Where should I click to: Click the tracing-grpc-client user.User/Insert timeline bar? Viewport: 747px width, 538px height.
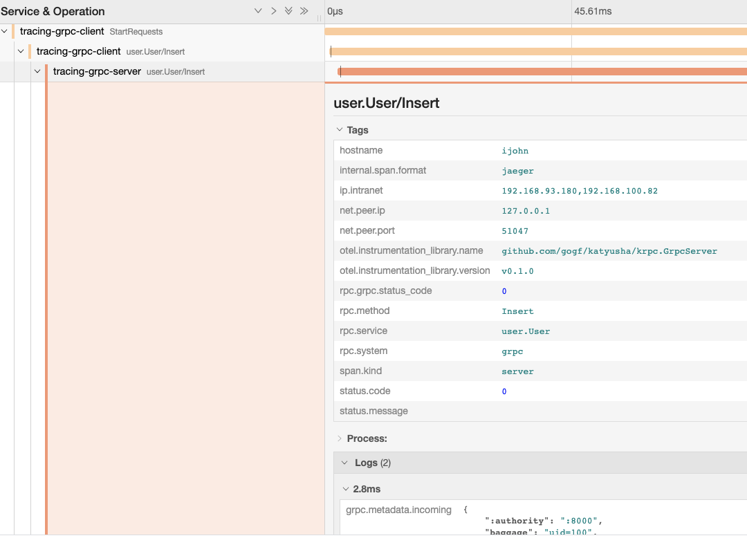538,51
